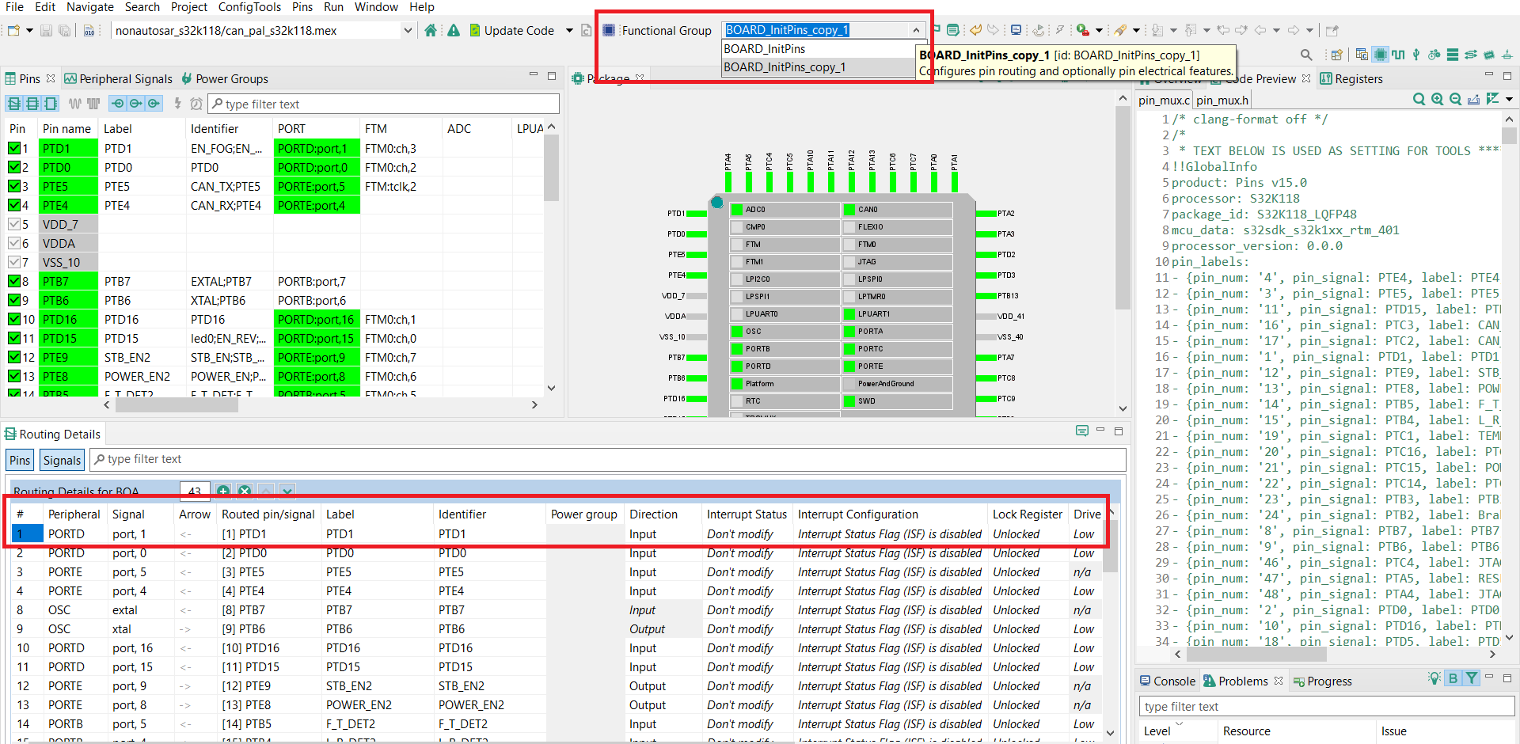1520x744 pixels.
Task: Open the Run menu
Action: click(x=333, y=7)
